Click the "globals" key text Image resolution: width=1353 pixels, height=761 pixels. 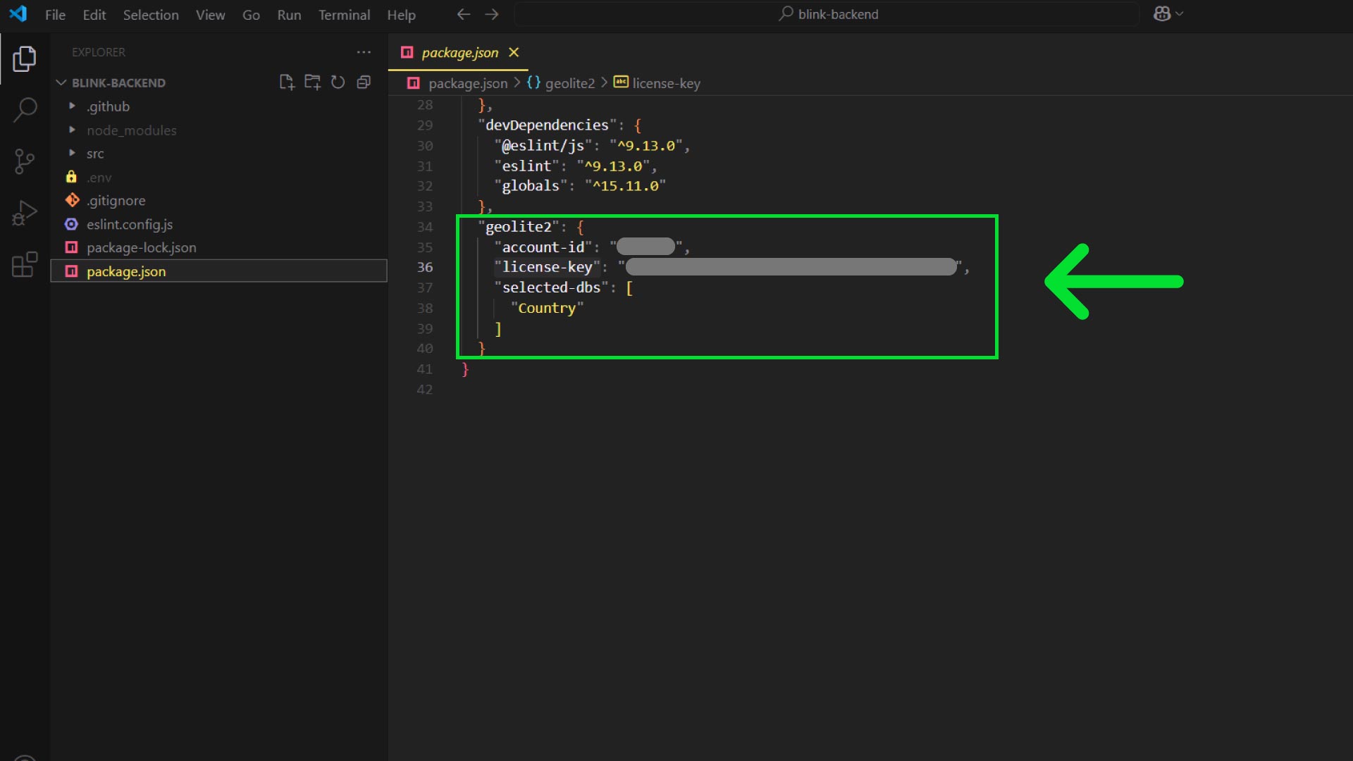531,186
